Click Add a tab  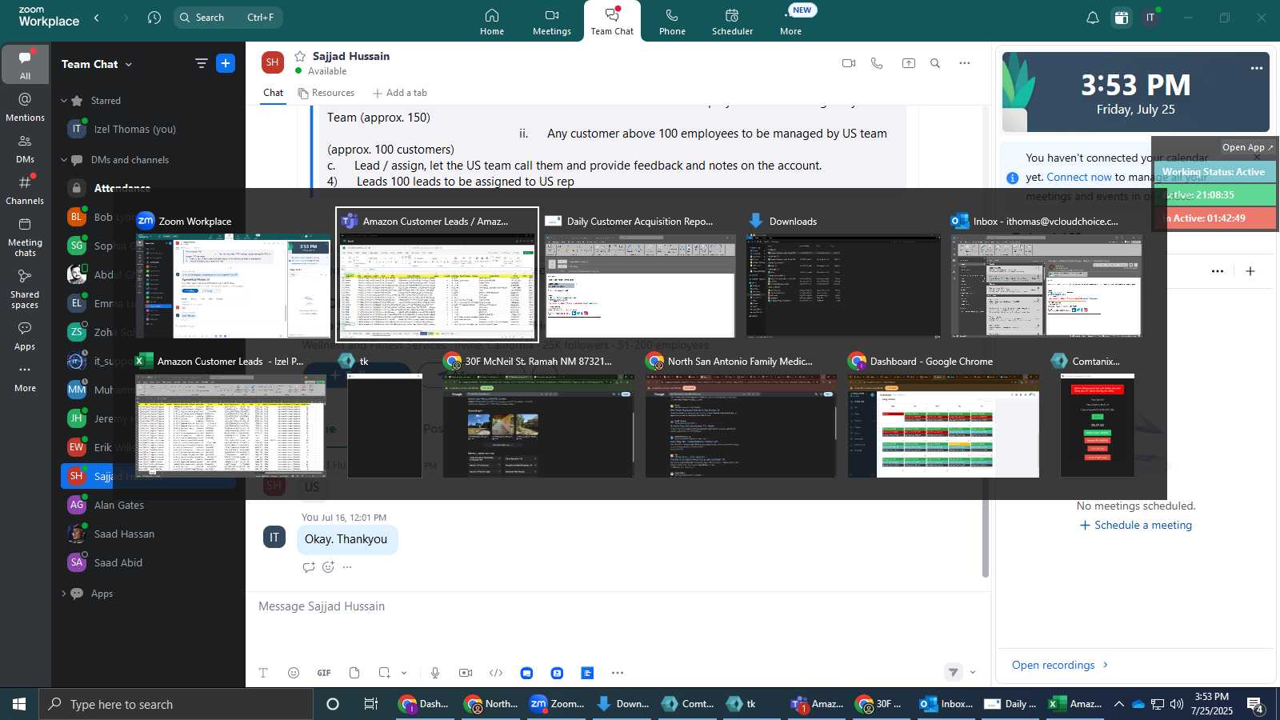pos(400,93)
